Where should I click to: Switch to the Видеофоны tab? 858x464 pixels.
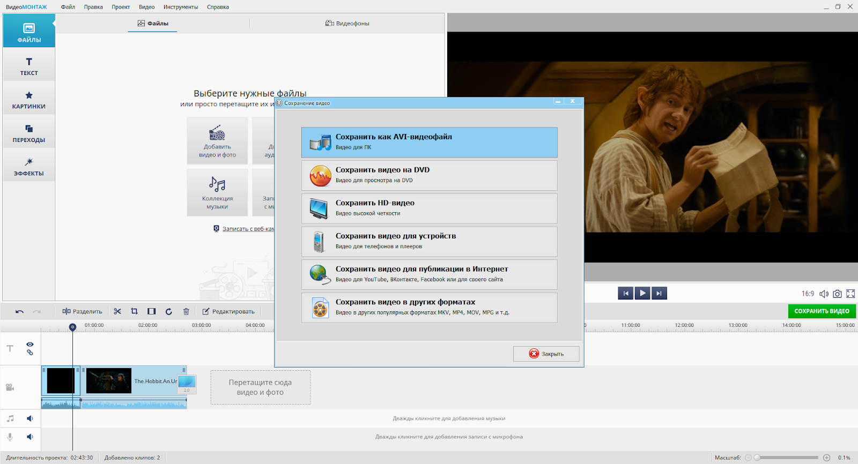[347, 24]
